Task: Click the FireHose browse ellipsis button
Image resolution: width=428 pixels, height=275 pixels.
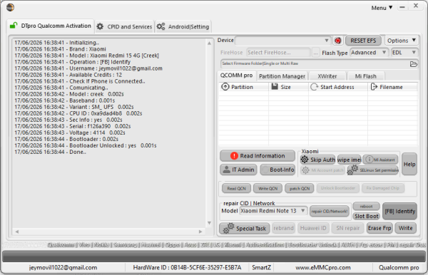Action: tap(315, 53)
